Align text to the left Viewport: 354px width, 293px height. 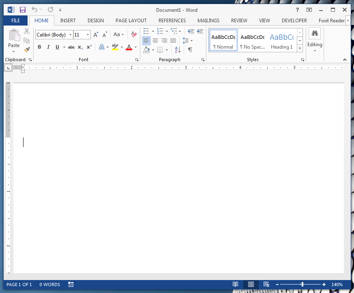click(x=146, y=41)
